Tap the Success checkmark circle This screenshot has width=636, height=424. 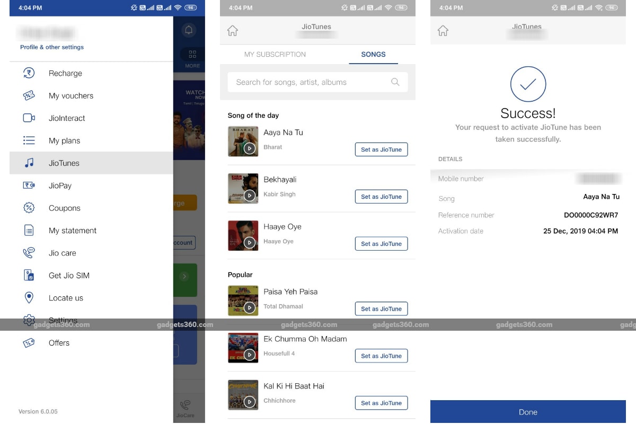point(528,84)
